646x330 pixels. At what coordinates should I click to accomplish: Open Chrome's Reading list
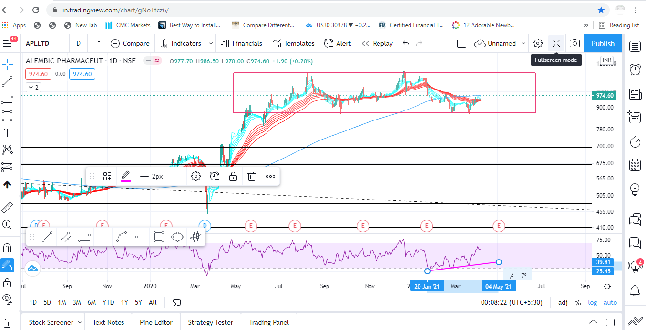[x=619, y=25]
